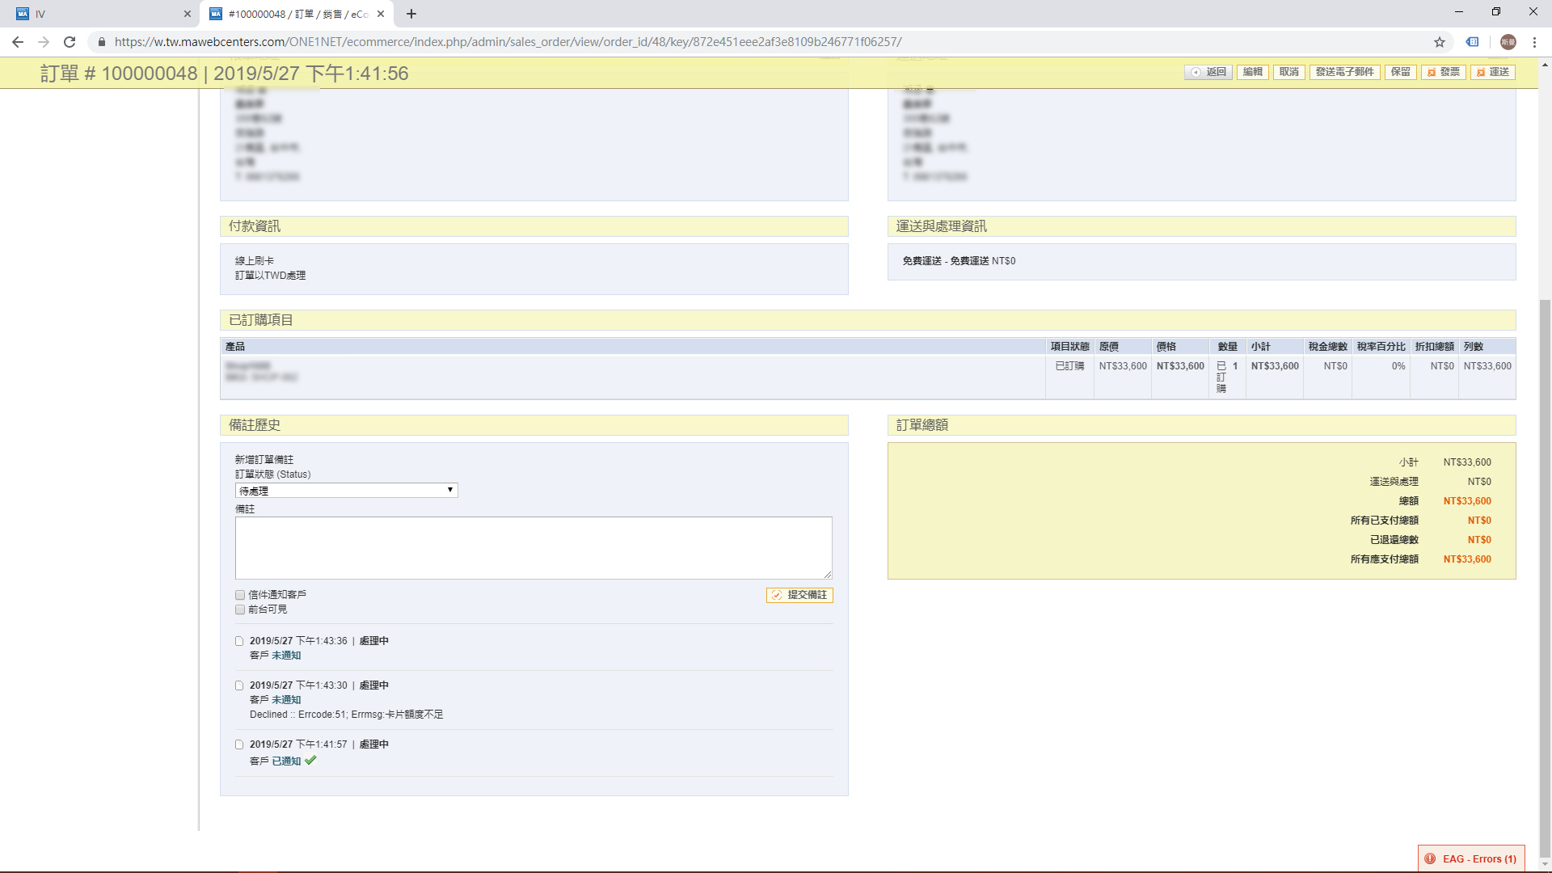Click the 折扣總額 column header
The image size is (1552, 873).
tap(1435, 347)
